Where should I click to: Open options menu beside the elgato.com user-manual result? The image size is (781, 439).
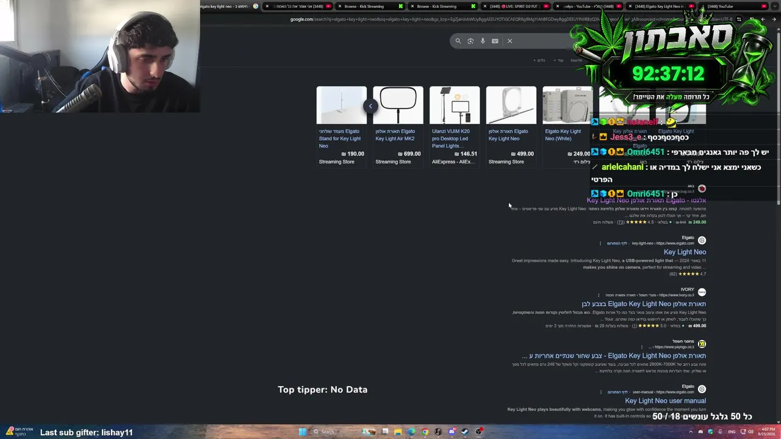coord(601,392)
